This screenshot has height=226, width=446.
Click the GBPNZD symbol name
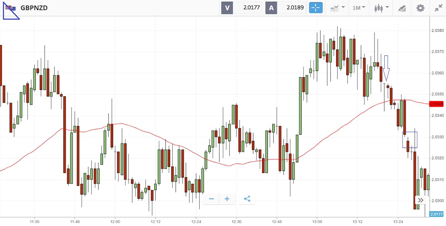click(x=34, y=8)
